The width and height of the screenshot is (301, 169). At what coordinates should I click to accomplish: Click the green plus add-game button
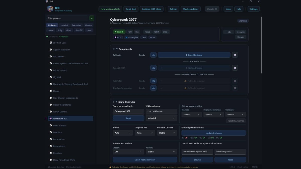(92, 18)
